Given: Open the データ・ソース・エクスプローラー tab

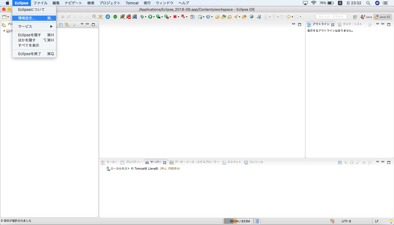Looking at the screenshot, I should pos(194,162).
